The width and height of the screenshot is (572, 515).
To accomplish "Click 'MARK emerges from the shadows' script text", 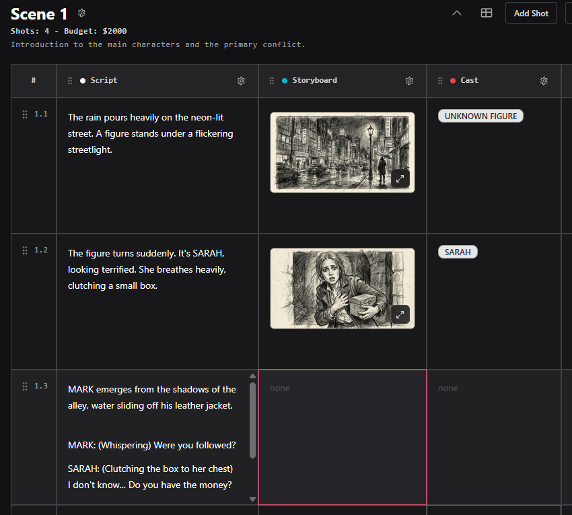I will [152, 397].
